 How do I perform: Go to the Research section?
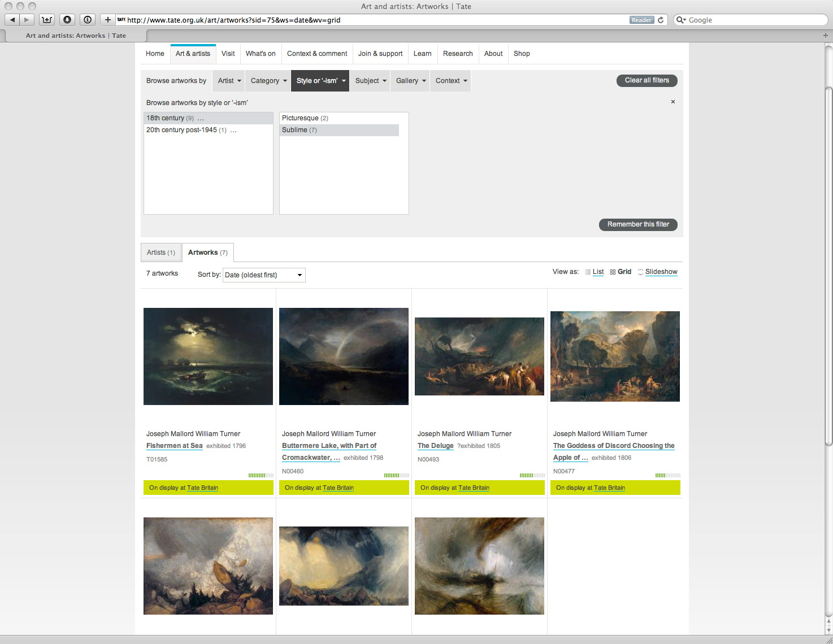[x=458, y=54]
